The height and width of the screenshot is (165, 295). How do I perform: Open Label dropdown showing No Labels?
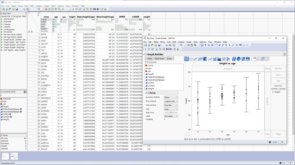coord(171,116)
